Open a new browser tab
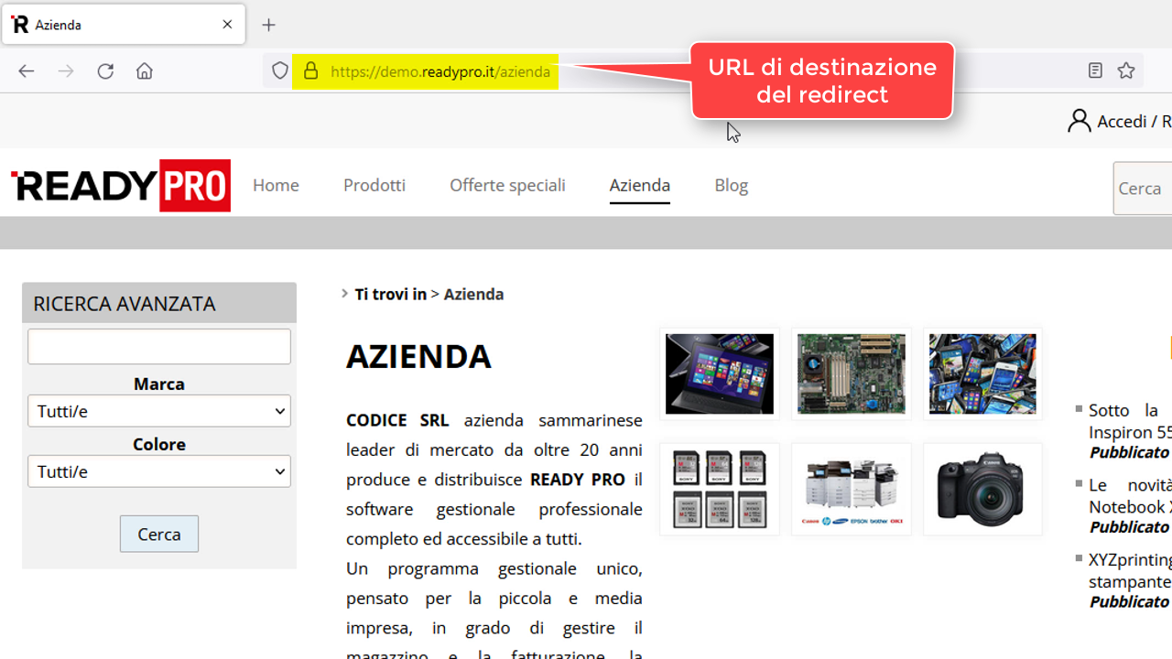Screen dimensions: 1172x659 tap(268, 25)
